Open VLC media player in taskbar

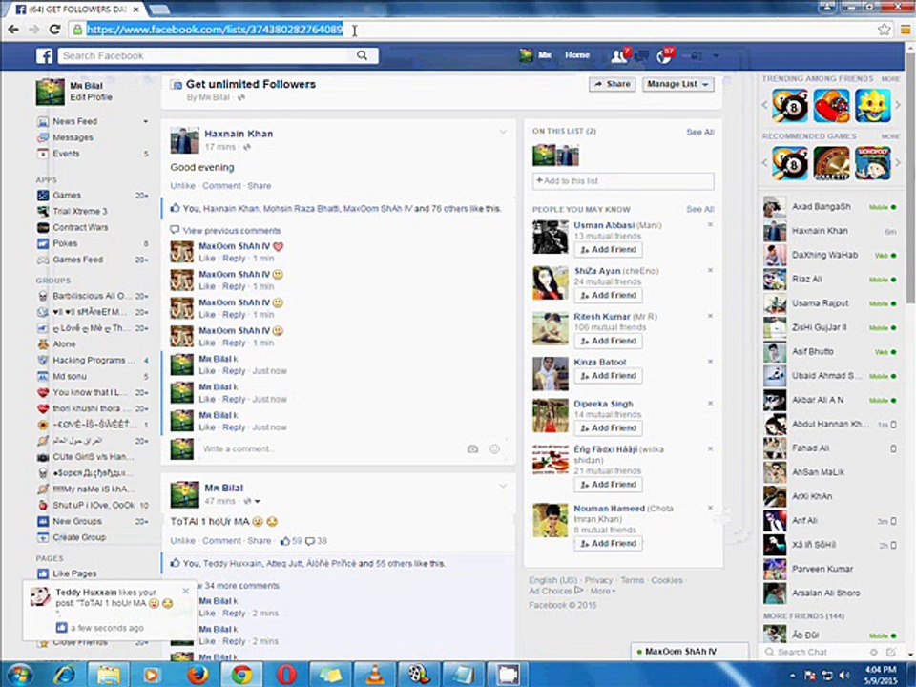374,675
